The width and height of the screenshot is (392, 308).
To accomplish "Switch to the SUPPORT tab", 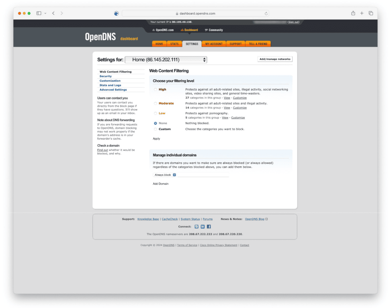I will 236,44.
